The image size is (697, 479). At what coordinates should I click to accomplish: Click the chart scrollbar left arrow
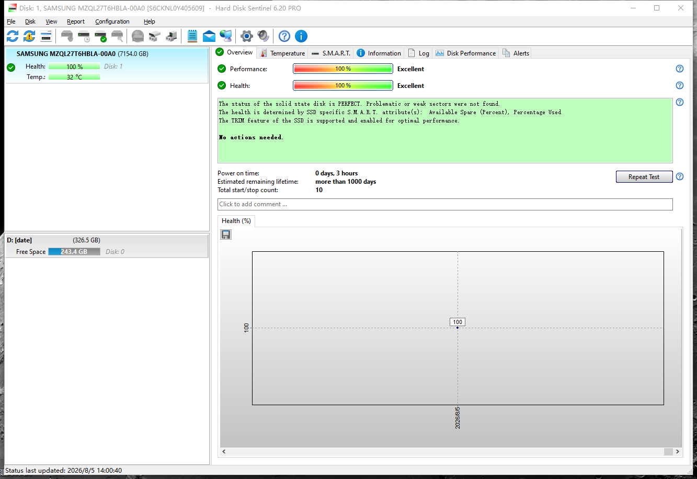(224, 452)
